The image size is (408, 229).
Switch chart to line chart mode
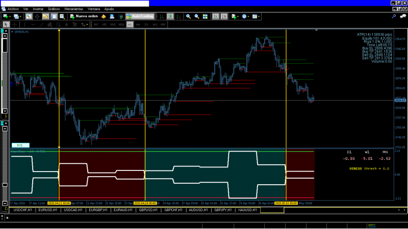pos(178,16)
